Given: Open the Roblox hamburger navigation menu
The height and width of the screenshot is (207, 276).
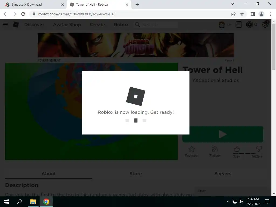Looking at the screenshot, I should (5, 25).
